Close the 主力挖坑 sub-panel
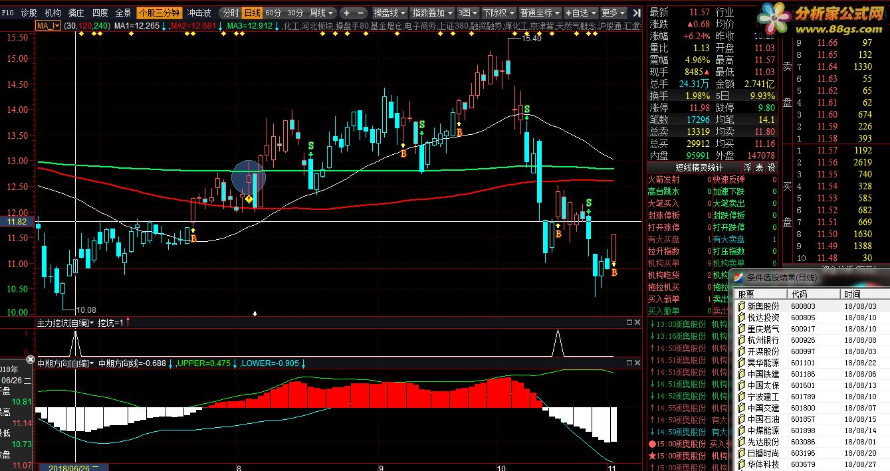The height and width of the screenshot is (471, 890). 639,322
